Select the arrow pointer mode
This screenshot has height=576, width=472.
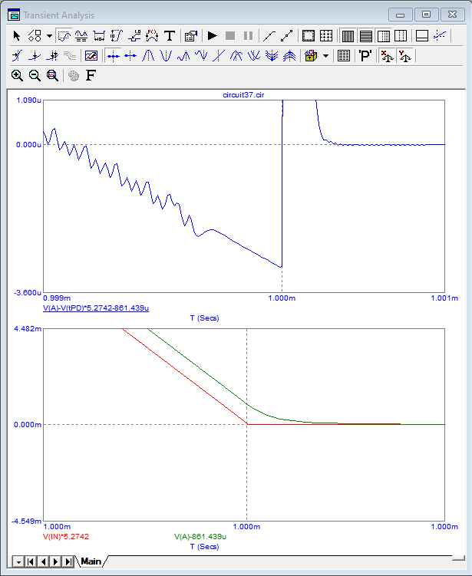click(17, 35)
